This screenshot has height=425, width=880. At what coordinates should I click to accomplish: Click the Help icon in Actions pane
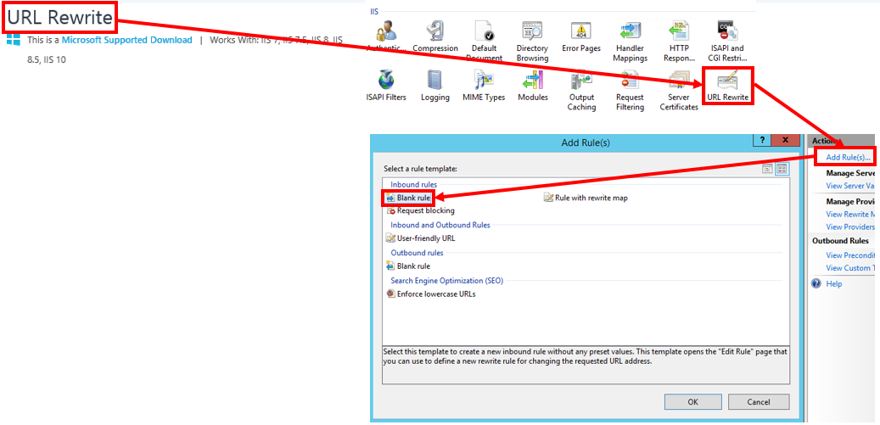click(817, 283)
